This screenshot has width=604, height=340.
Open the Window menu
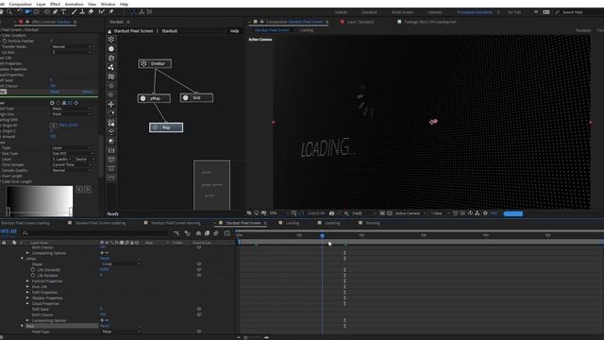tap(108, 4)
